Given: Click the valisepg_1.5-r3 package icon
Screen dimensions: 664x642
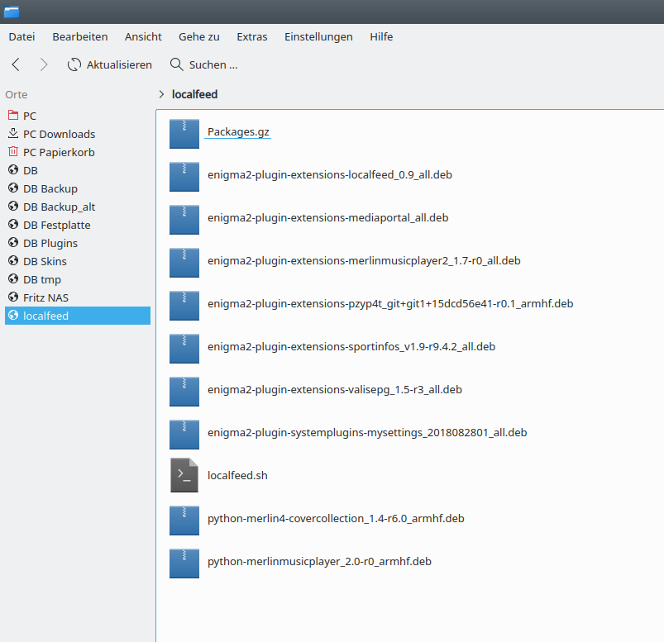Looking at the screenshot, I should (x=184, y=392).
